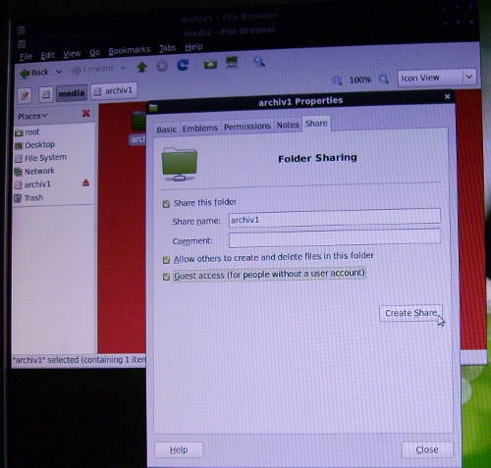Eject the archiv1 volume in Places
The height and width of the screenshot is (468, 491).
85,182
